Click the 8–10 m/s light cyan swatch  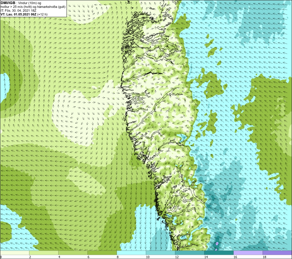point(131,253)
